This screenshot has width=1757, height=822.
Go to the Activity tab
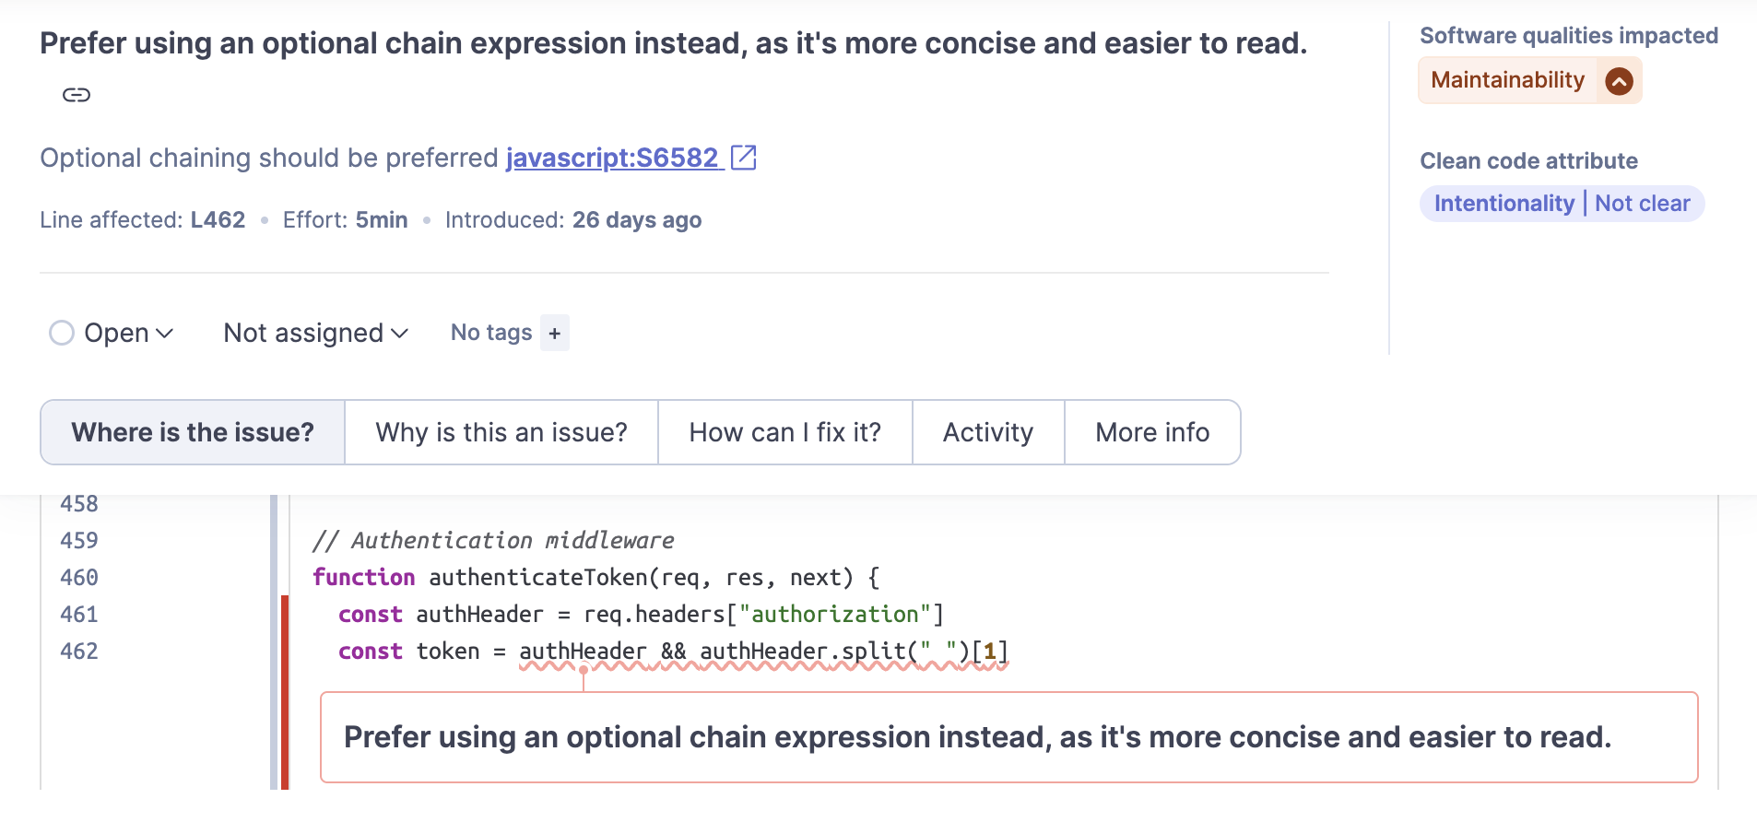[x=987, y=432]
